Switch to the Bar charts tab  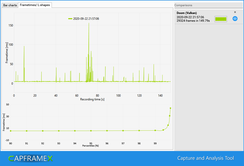click(x=10, y=5)
